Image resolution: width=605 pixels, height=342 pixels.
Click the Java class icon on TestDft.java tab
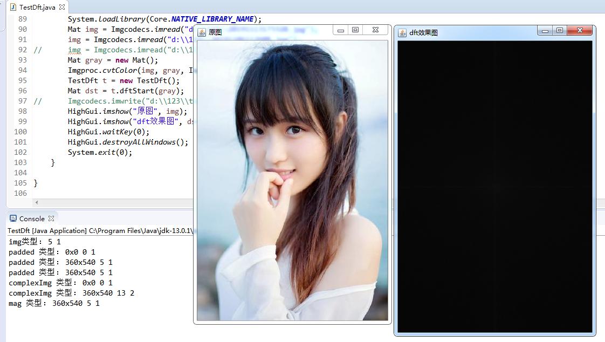click(x=12, y=7)
